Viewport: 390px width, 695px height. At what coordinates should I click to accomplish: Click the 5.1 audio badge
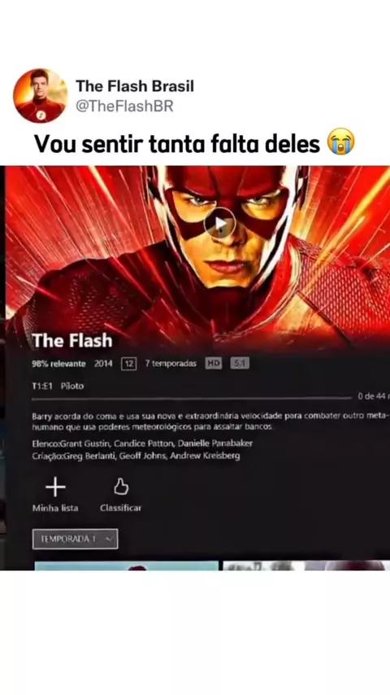pyautogui.click(x=240, y=364)
